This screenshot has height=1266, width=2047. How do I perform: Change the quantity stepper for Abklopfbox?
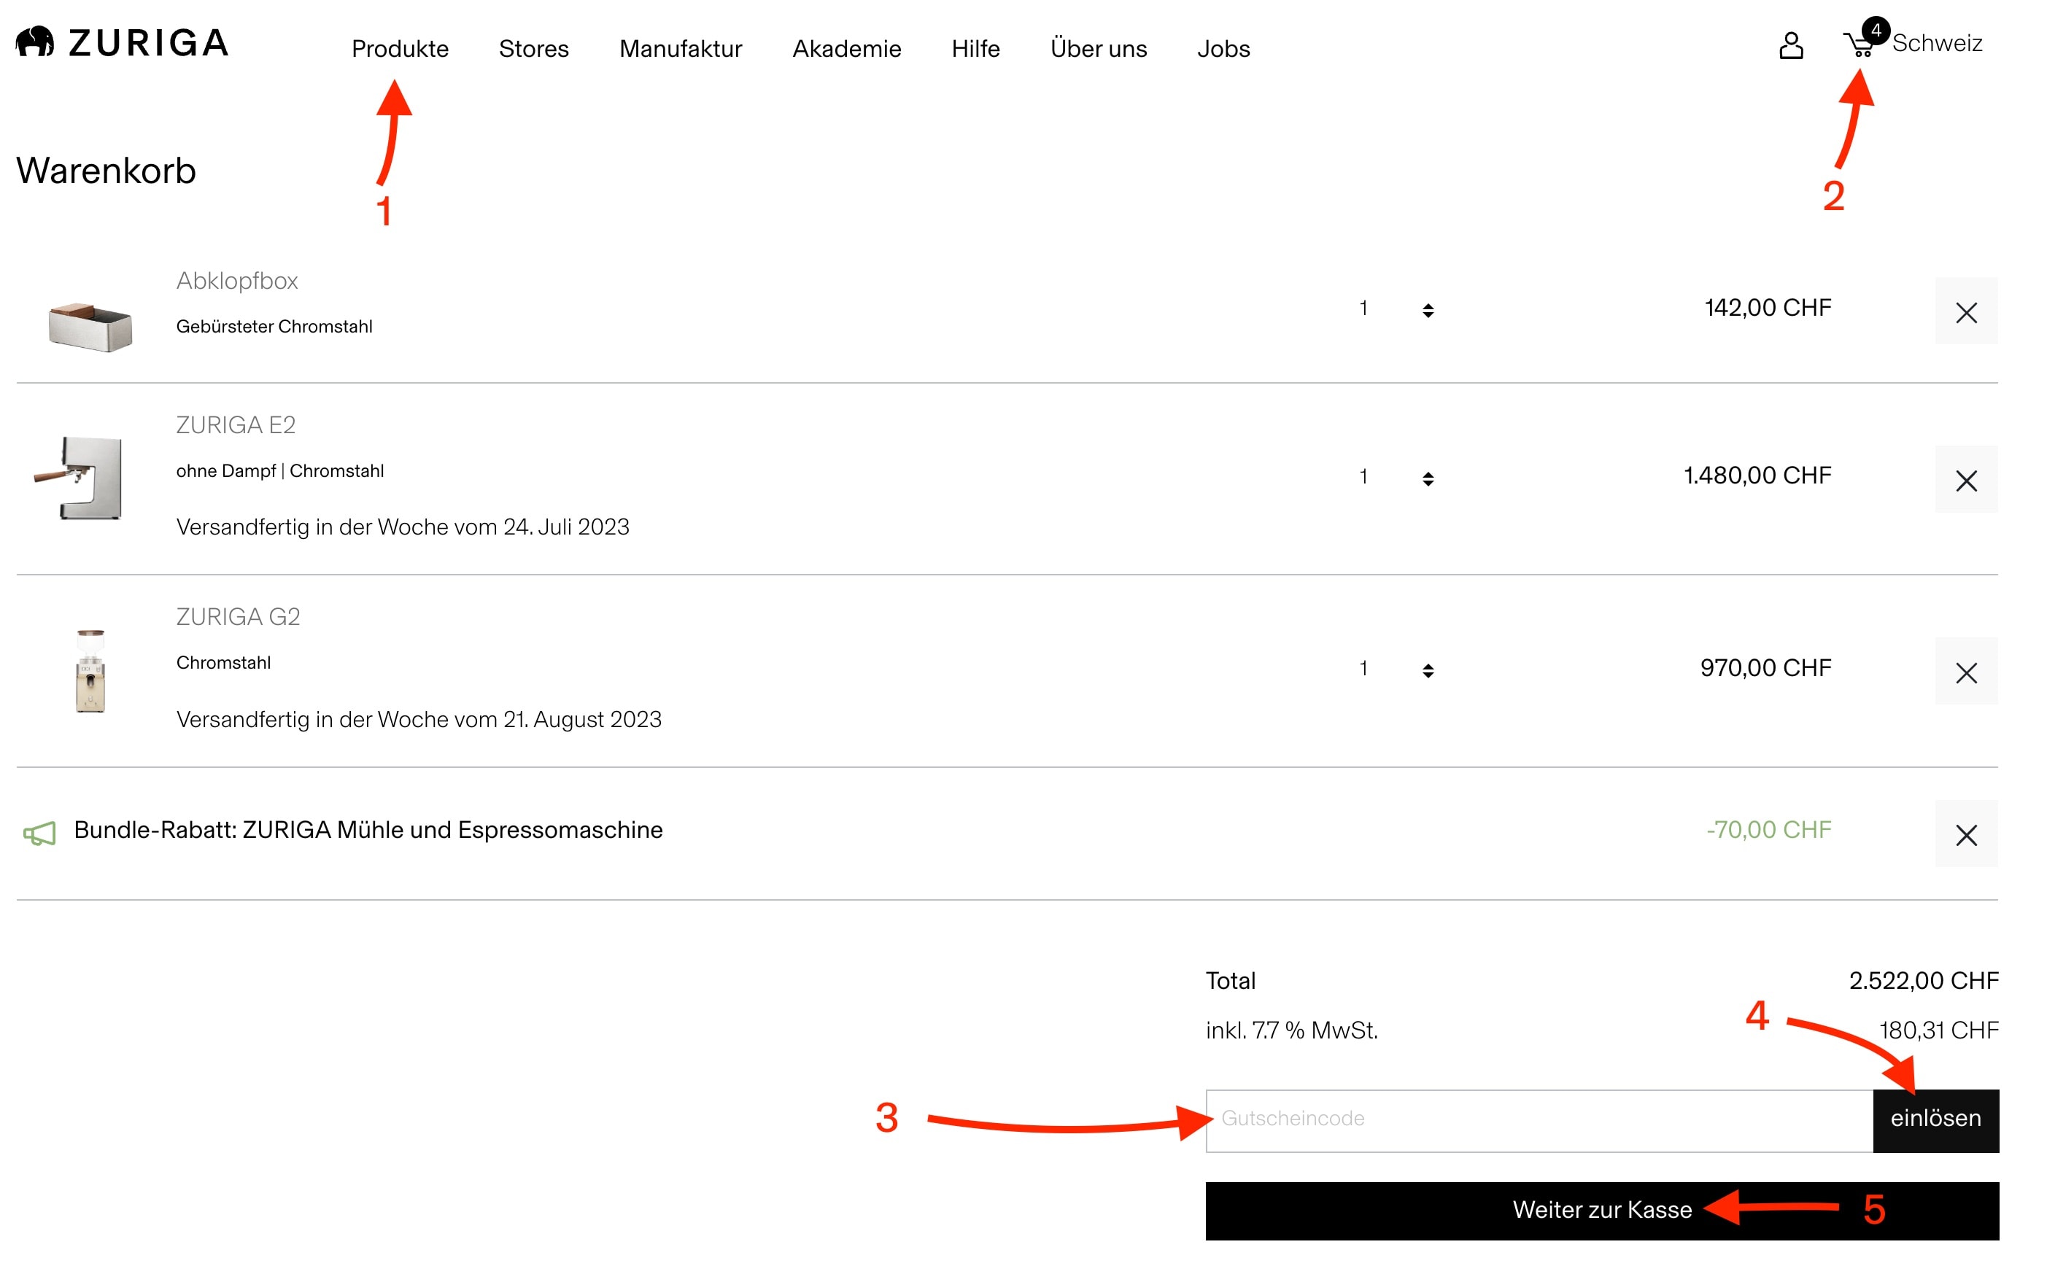point(1427,311)
